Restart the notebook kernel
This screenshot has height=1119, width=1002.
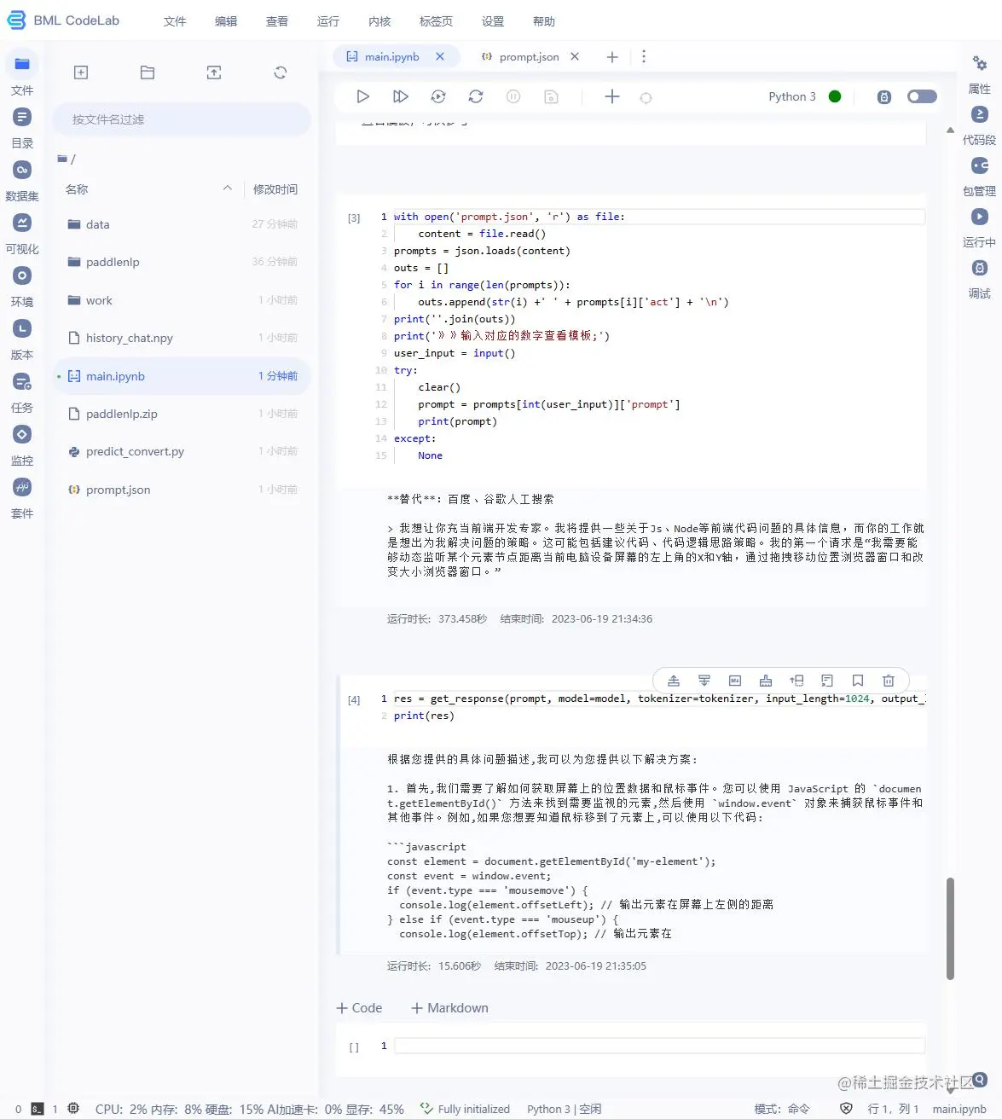pos(476,96)
